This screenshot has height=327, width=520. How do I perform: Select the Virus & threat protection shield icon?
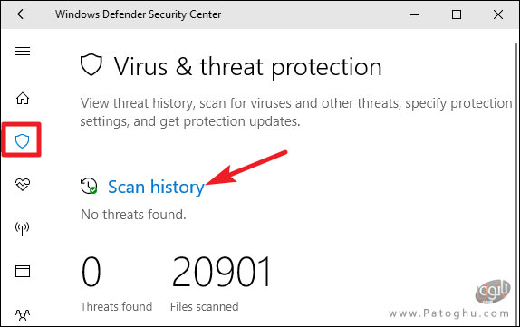23,141
